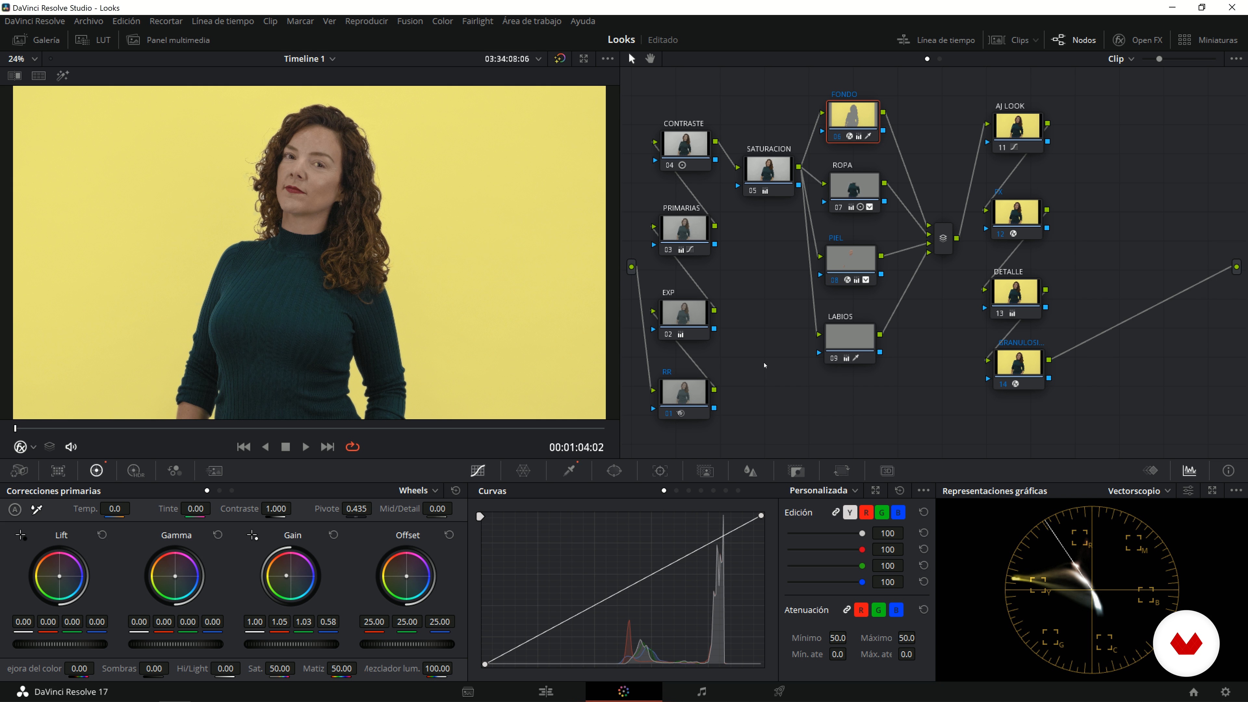Toggle the Línea de tiempo view
Image resolution: width=1248 pixels, height=702 pixels.
click(936, 40)
